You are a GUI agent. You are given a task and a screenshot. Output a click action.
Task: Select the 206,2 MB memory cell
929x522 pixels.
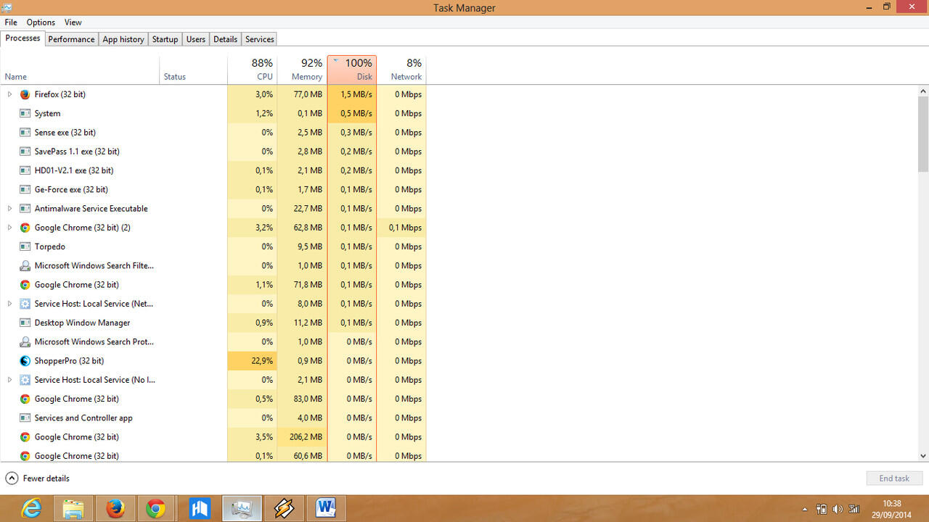click(302, 436)
